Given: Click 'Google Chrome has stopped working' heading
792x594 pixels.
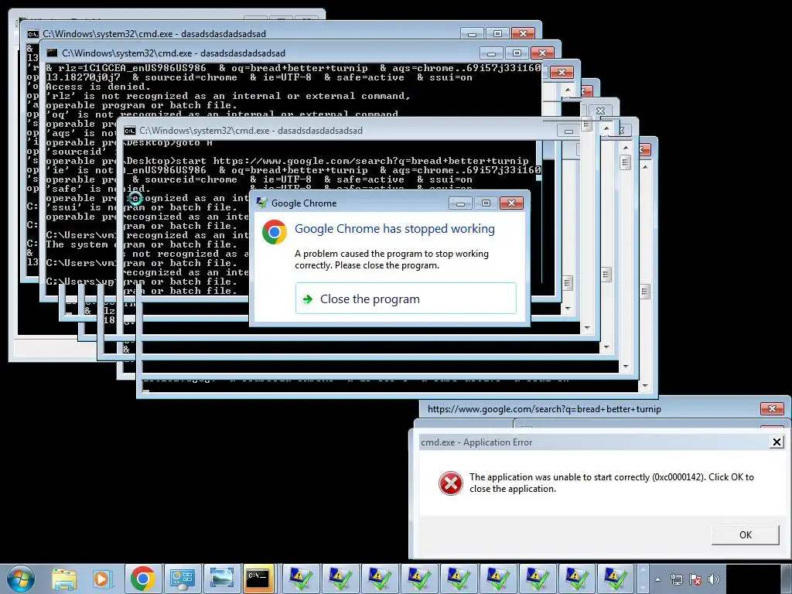Looking at the screenshot, I should tap(394, 229).
